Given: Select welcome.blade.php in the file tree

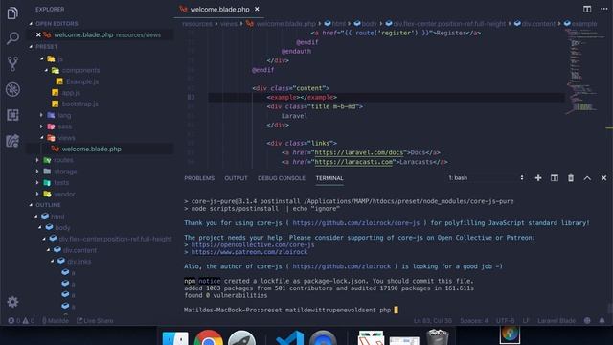Looking at the screenshot, I should [x=92, y=149].
